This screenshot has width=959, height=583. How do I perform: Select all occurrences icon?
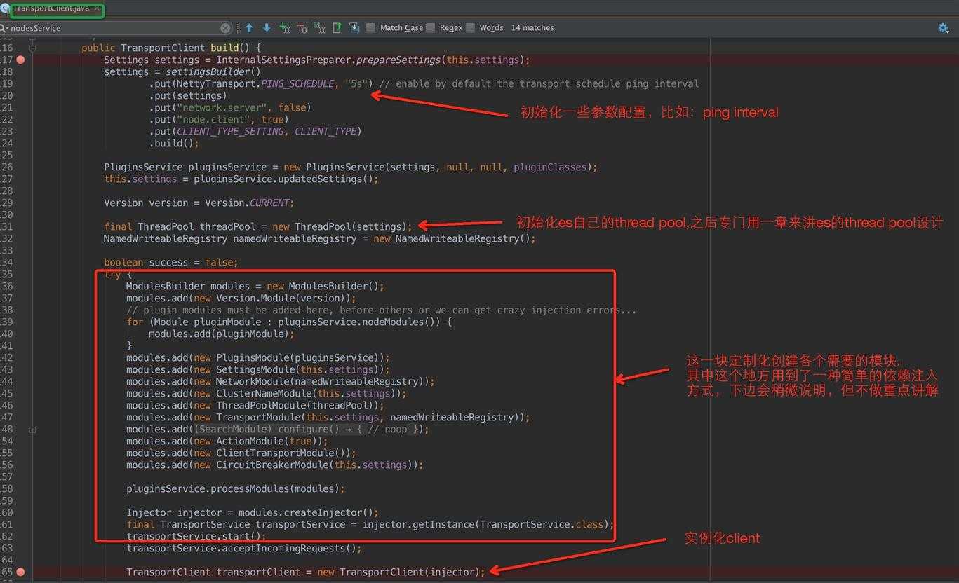coord(319,28)
